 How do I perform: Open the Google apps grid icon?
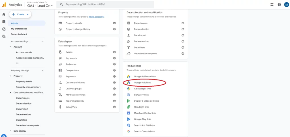point(272,5)
